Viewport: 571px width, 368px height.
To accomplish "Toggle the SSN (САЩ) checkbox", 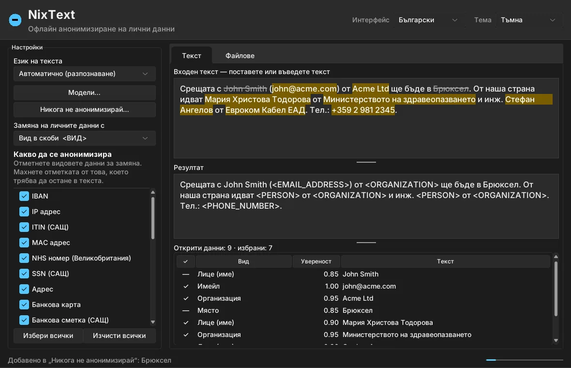I will [x=24, y=274].
